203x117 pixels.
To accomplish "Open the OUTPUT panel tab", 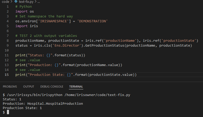I will (29, 87).
